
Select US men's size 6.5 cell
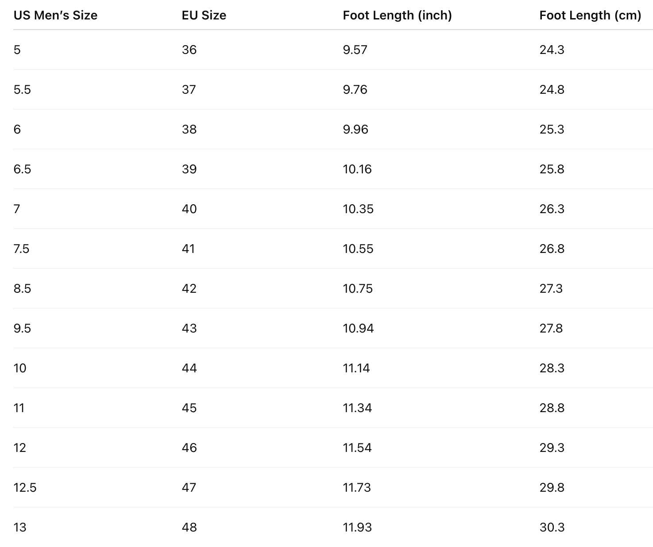click(x=22, y=169)
